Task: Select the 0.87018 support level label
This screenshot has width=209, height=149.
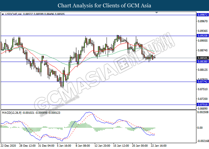Action: click(203, 104)
